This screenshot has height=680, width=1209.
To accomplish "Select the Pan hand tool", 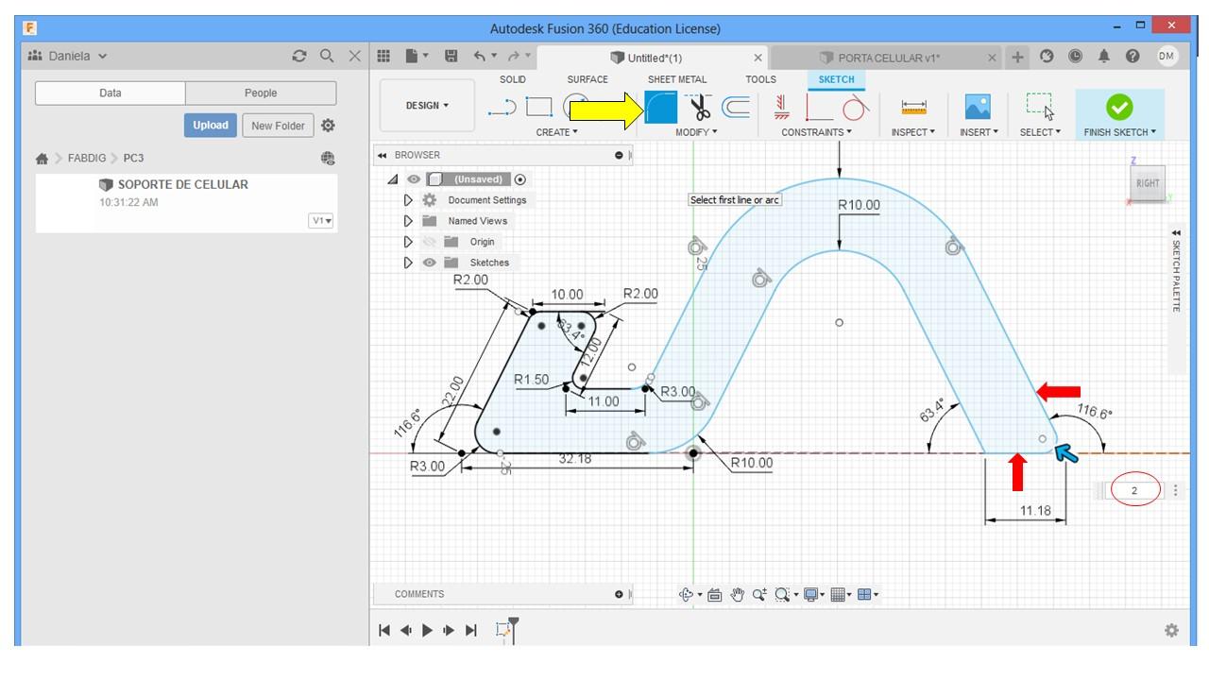I will pyautogui.click(x=737, y=595).
